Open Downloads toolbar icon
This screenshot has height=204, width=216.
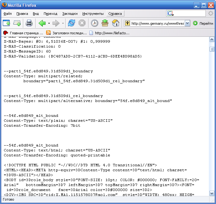tap(105, 23)
